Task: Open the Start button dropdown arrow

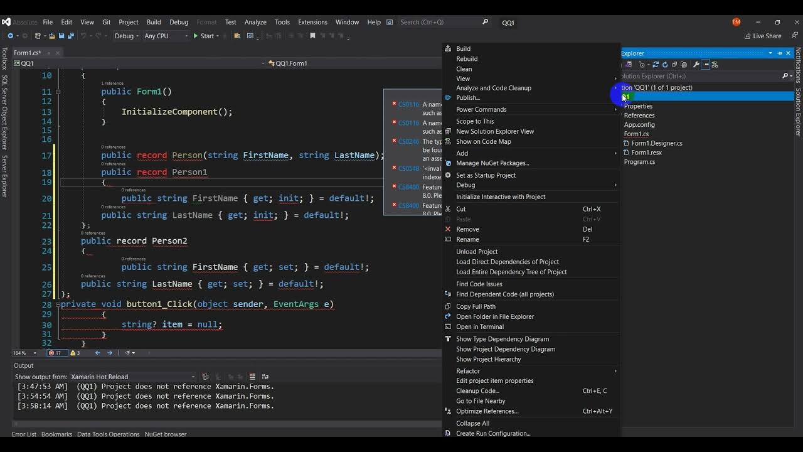Action: coord(218,36)
